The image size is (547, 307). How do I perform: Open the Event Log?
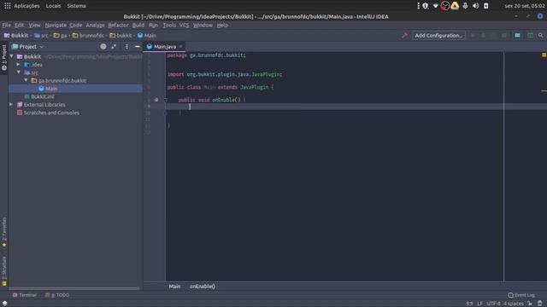(521, 295)
